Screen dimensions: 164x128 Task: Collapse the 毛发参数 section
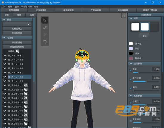coord(131,96)
